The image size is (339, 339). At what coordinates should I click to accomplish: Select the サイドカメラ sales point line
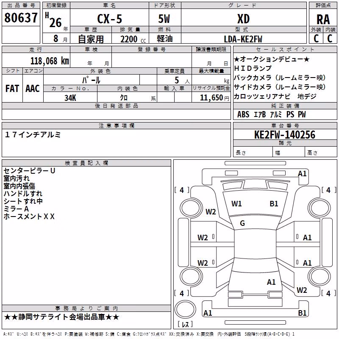(280, 87)
